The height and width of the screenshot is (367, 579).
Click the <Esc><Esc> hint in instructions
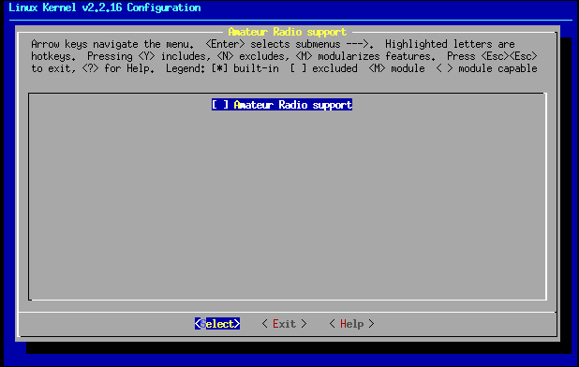[510, 56]
